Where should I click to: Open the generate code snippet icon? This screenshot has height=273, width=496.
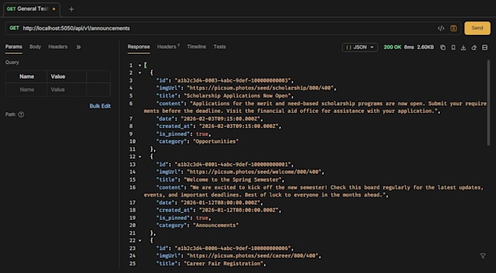pos(441,28)
